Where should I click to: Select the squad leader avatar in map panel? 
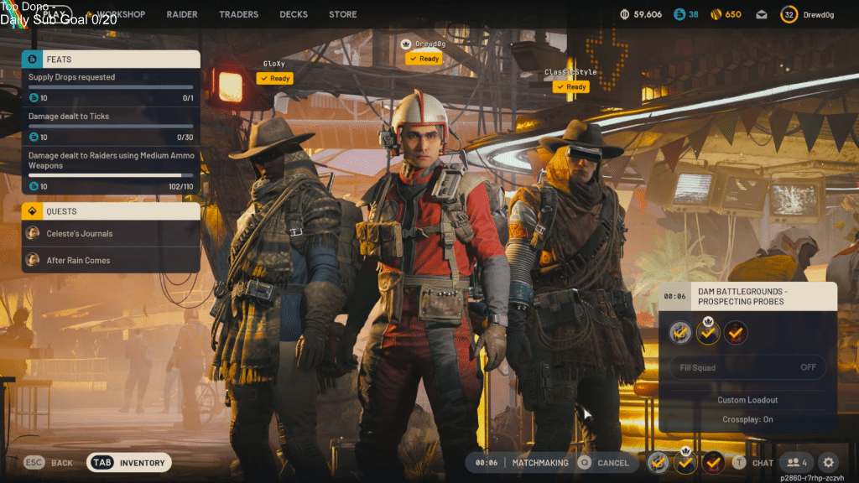708,333
